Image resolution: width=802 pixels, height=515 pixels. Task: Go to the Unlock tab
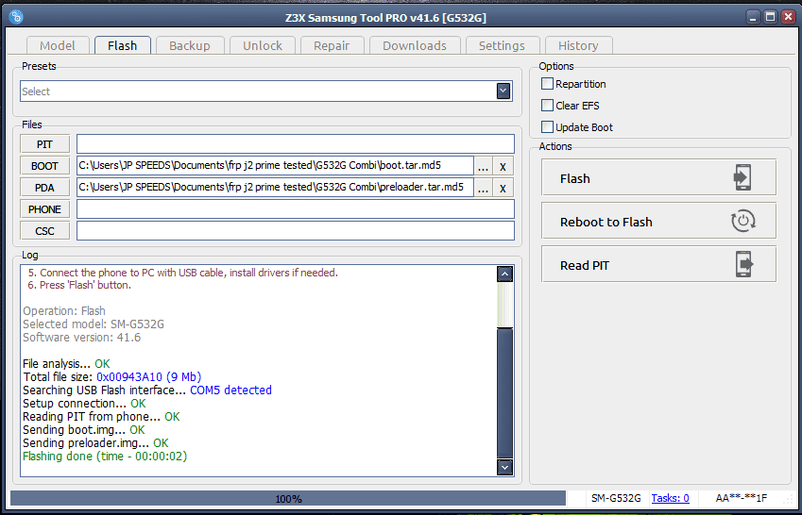coord(263,45)
